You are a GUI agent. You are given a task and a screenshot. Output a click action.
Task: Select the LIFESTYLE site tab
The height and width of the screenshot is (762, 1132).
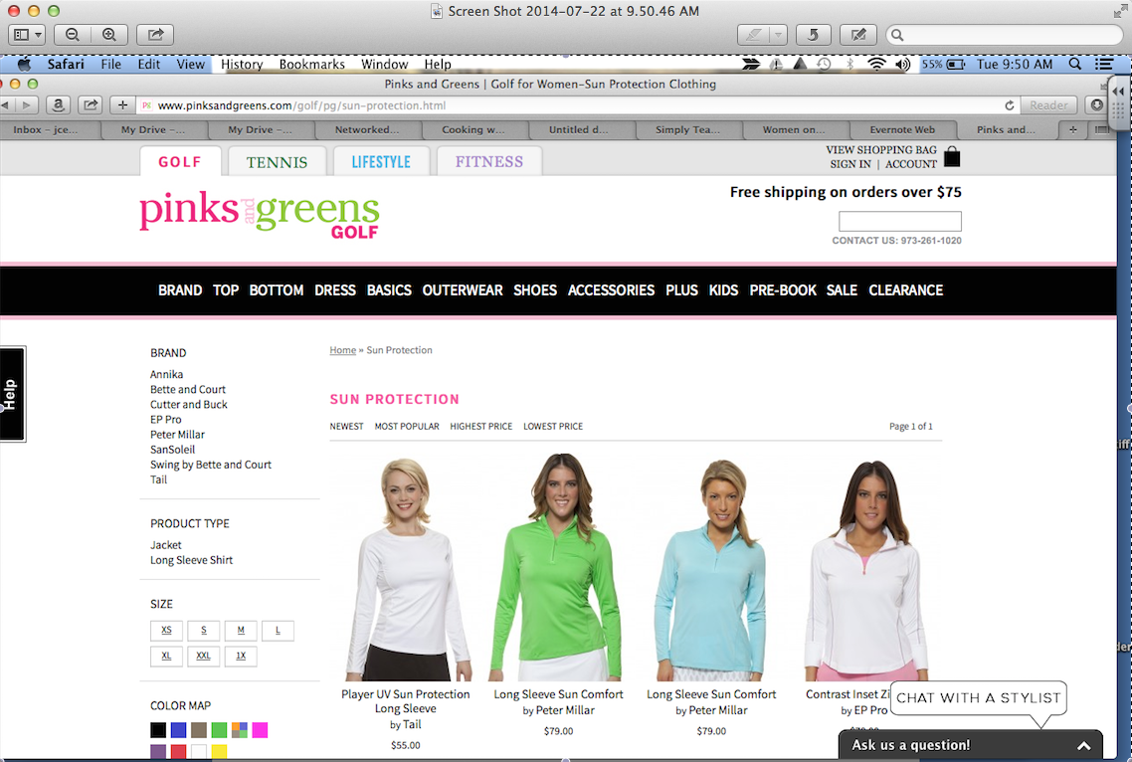pyautogui.click(x=381, y=161)
